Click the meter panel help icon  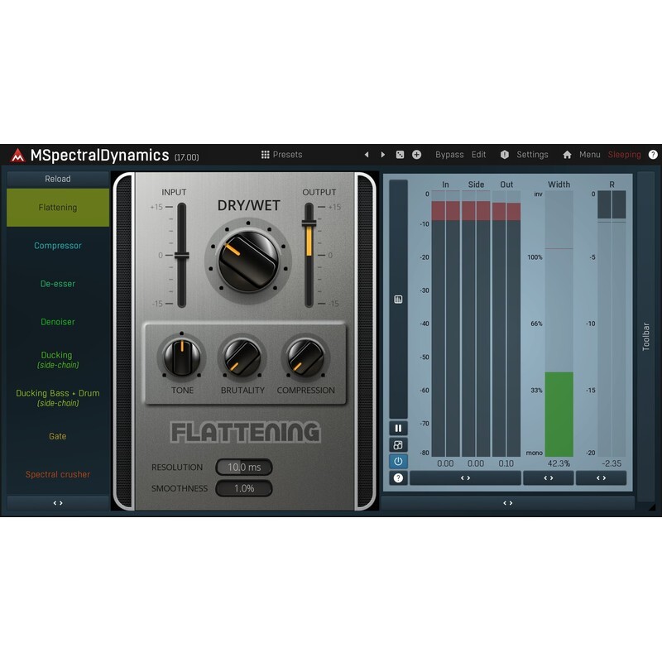[x=398, y=478]
